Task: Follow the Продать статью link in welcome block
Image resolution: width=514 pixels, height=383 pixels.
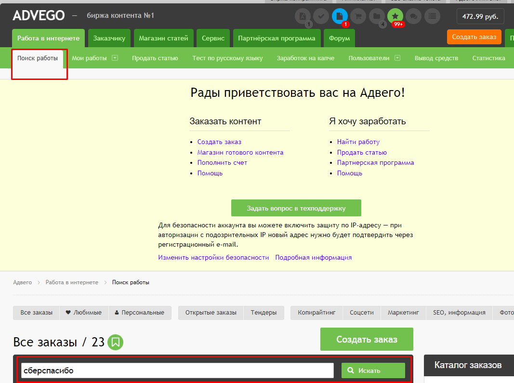Action: click(x=362, y=153)
